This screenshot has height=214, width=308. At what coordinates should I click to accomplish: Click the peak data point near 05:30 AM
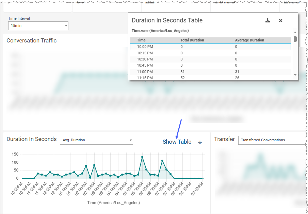point(142,157)
